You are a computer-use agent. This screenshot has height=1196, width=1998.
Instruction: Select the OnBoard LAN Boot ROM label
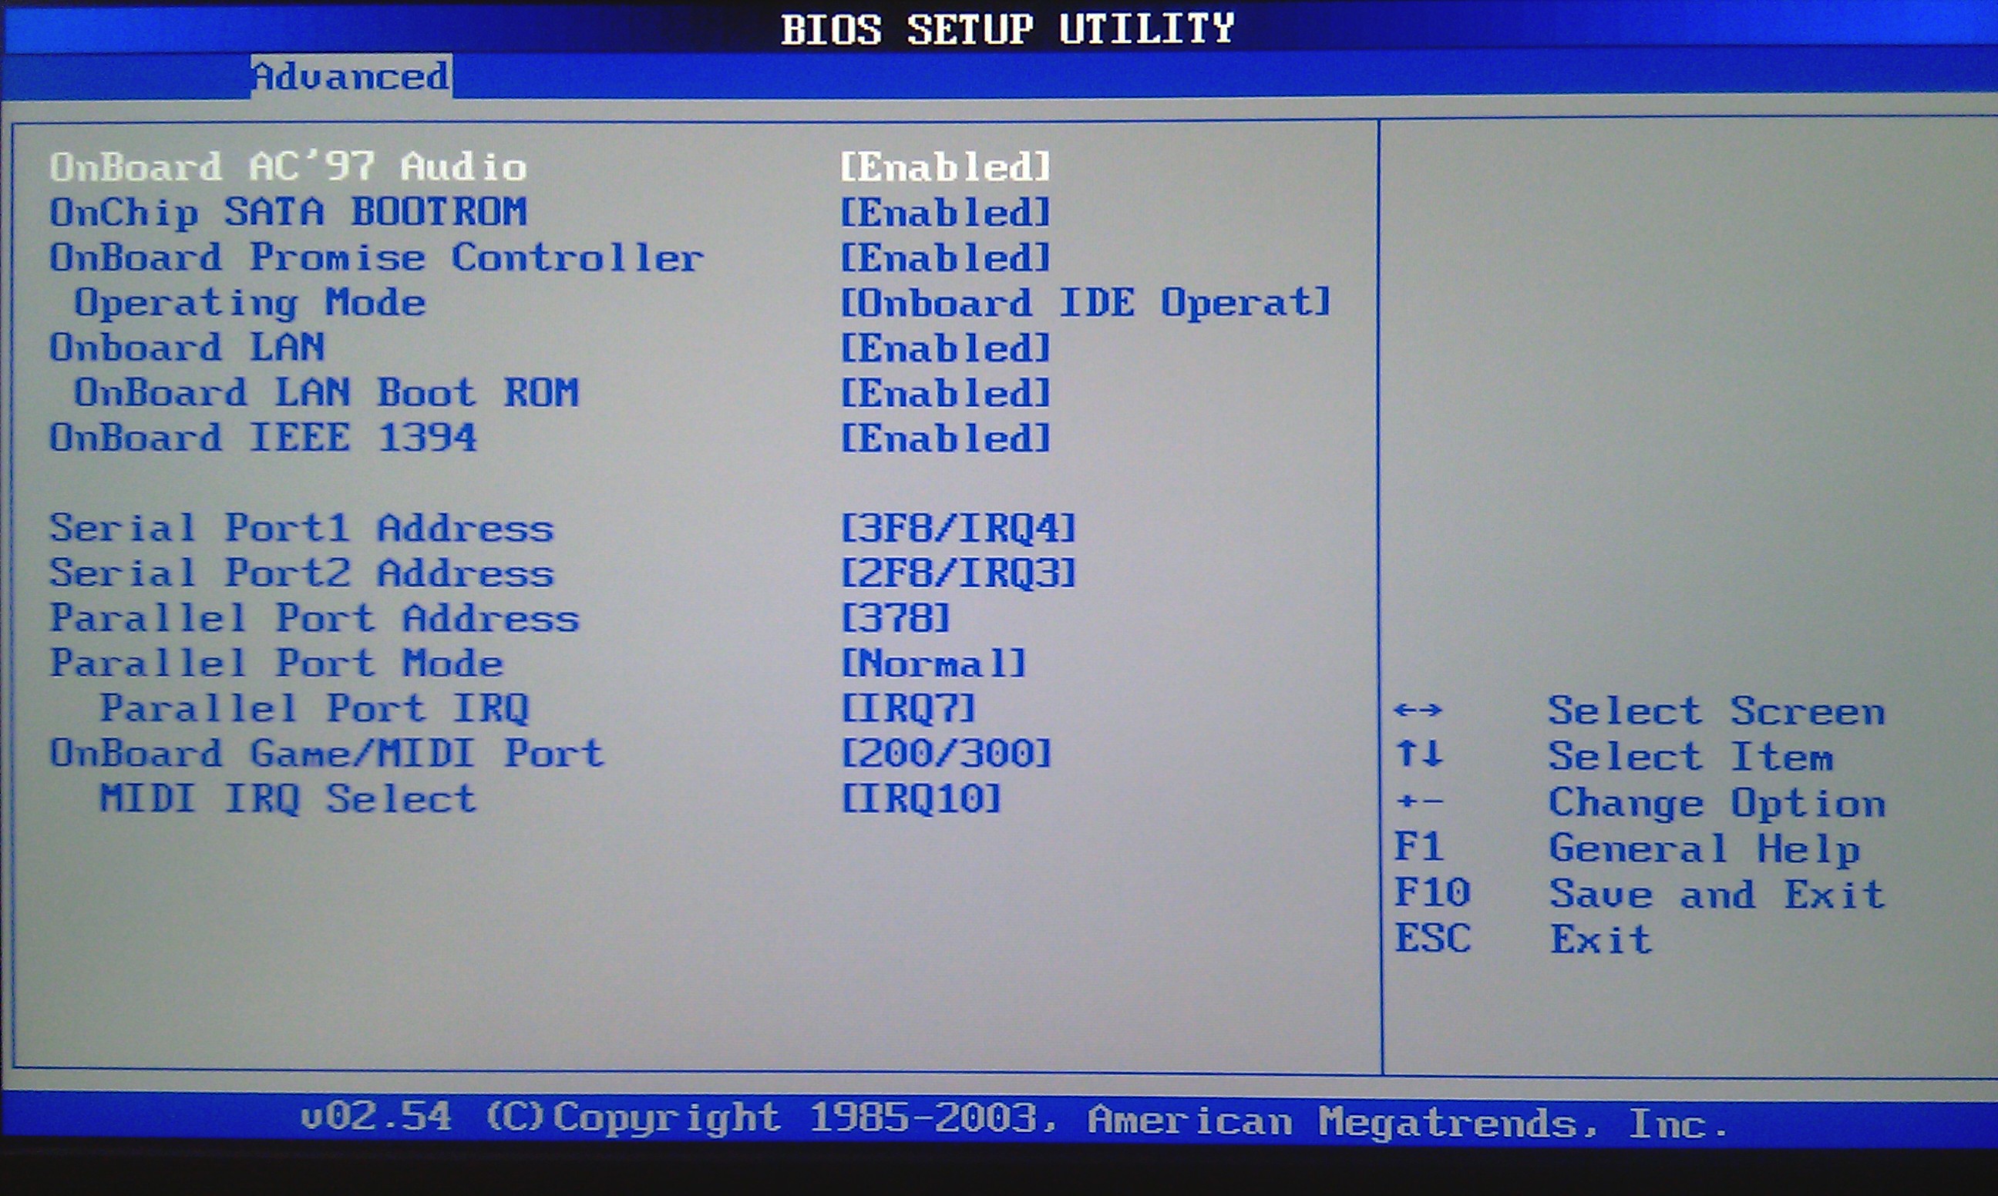326,393
